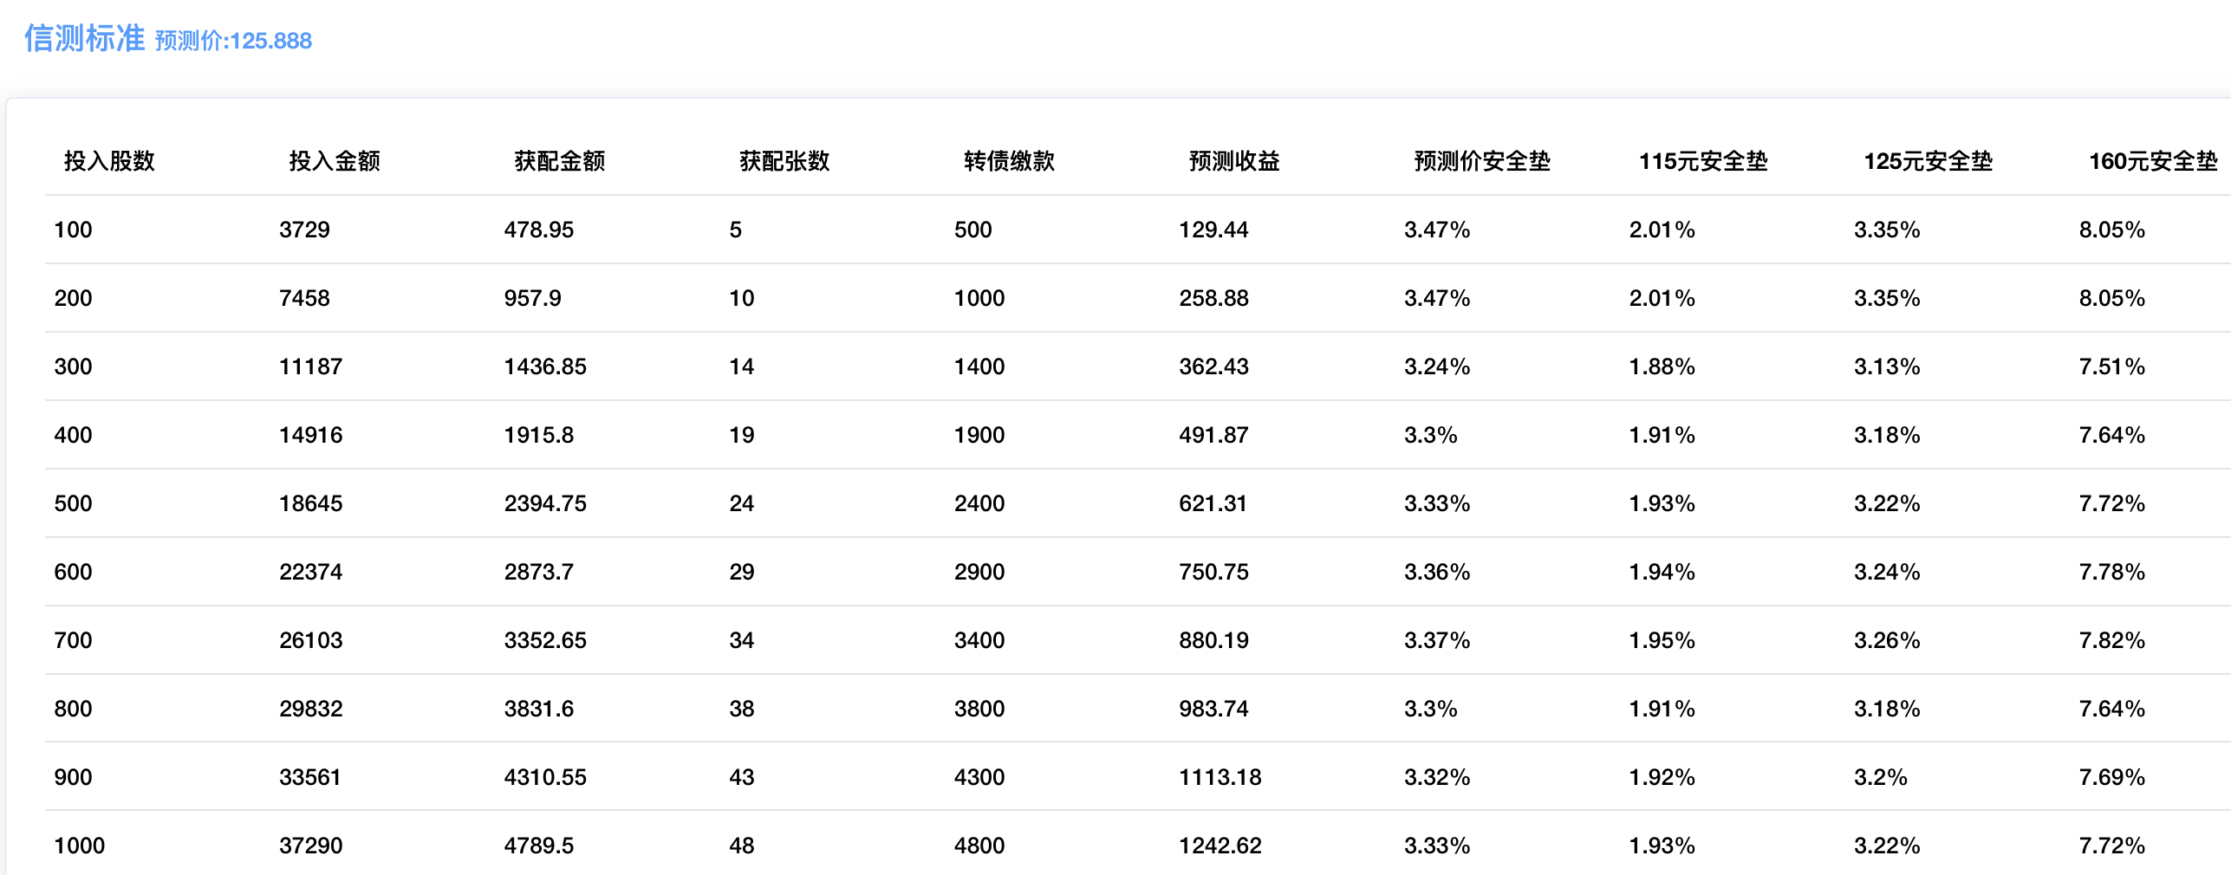2231x875 pixels.
Task: Select the 1000 value in 投入股数 column
Action: pos(79,846)
